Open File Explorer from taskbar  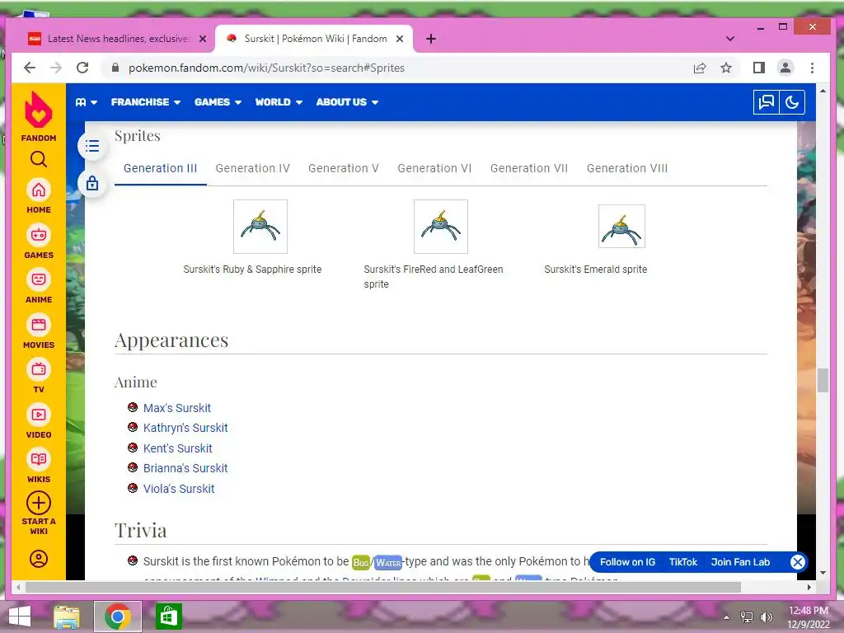[66, 617]
